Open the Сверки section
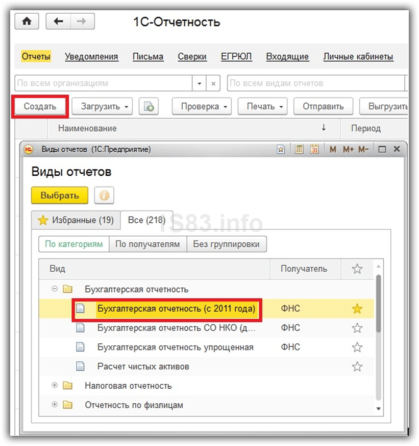Screen dimensions: 419x446 coord(192,56)
